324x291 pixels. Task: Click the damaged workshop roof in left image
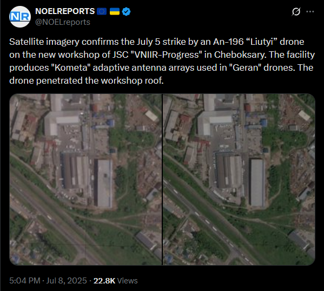tap(104, 183)
